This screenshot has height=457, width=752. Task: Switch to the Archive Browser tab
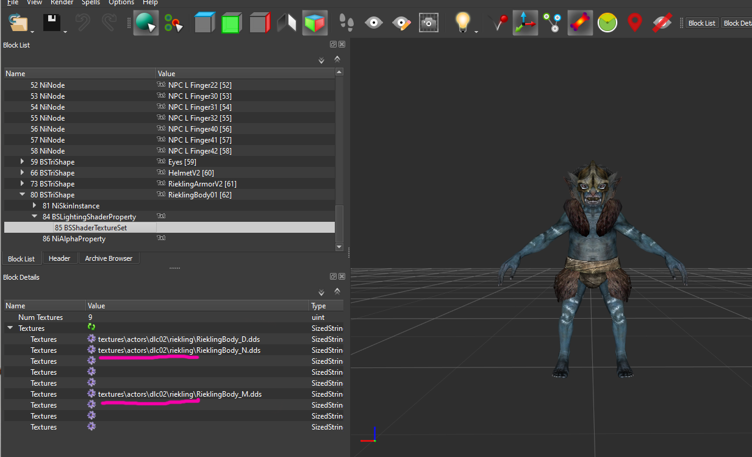(x=109, y=258)
